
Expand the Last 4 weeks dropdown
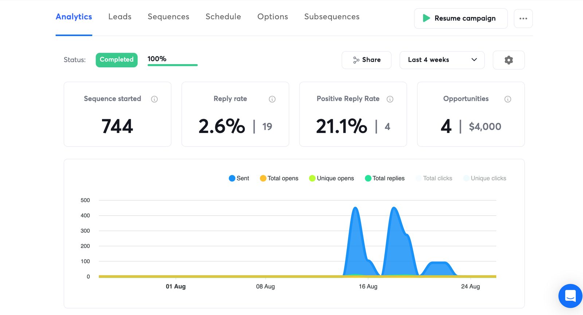(442, 60)
